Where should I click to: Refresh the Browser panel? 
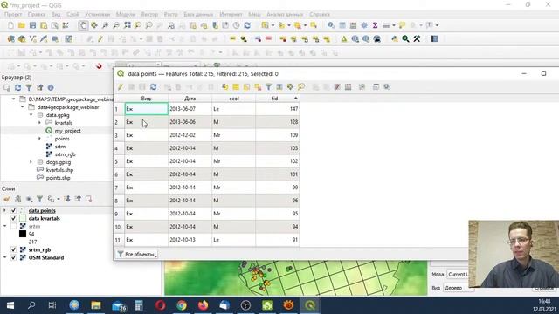click(x=17, y=87)
